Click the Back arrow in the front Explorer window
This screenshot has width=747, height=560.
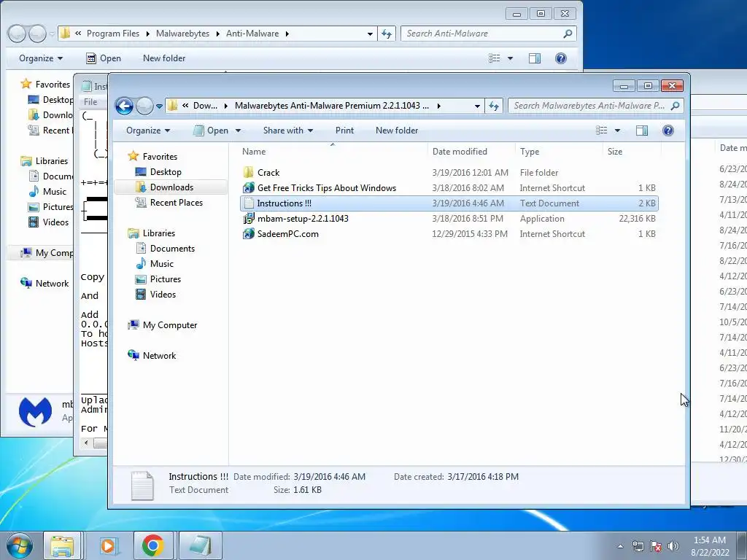(124, 106)
